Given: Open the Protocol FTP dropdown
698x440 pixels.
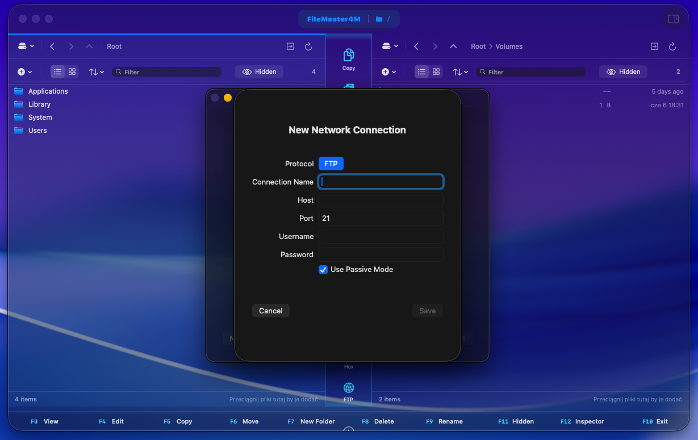Looking at the screenshot, I should (x=331, y=164).
